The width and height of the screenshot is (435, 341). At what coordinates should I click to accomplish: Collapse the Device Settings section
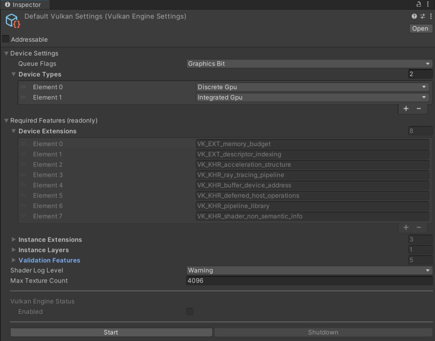click(x=6, y=54)
